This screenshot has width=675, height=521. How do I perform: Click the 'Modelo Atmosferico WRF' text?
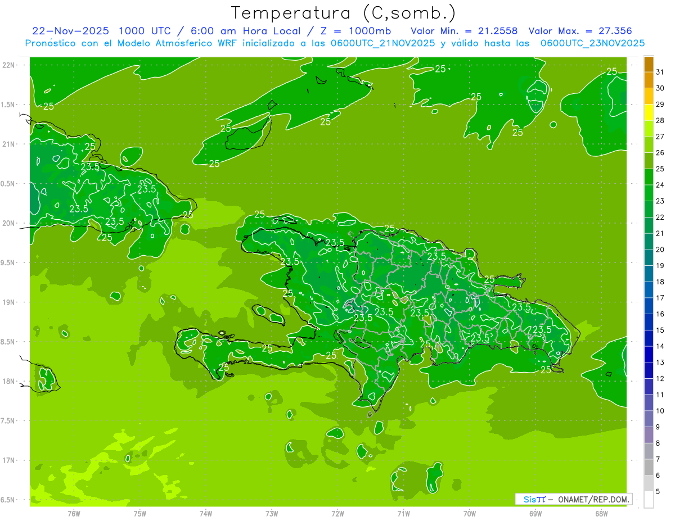(x=178, y=43)
